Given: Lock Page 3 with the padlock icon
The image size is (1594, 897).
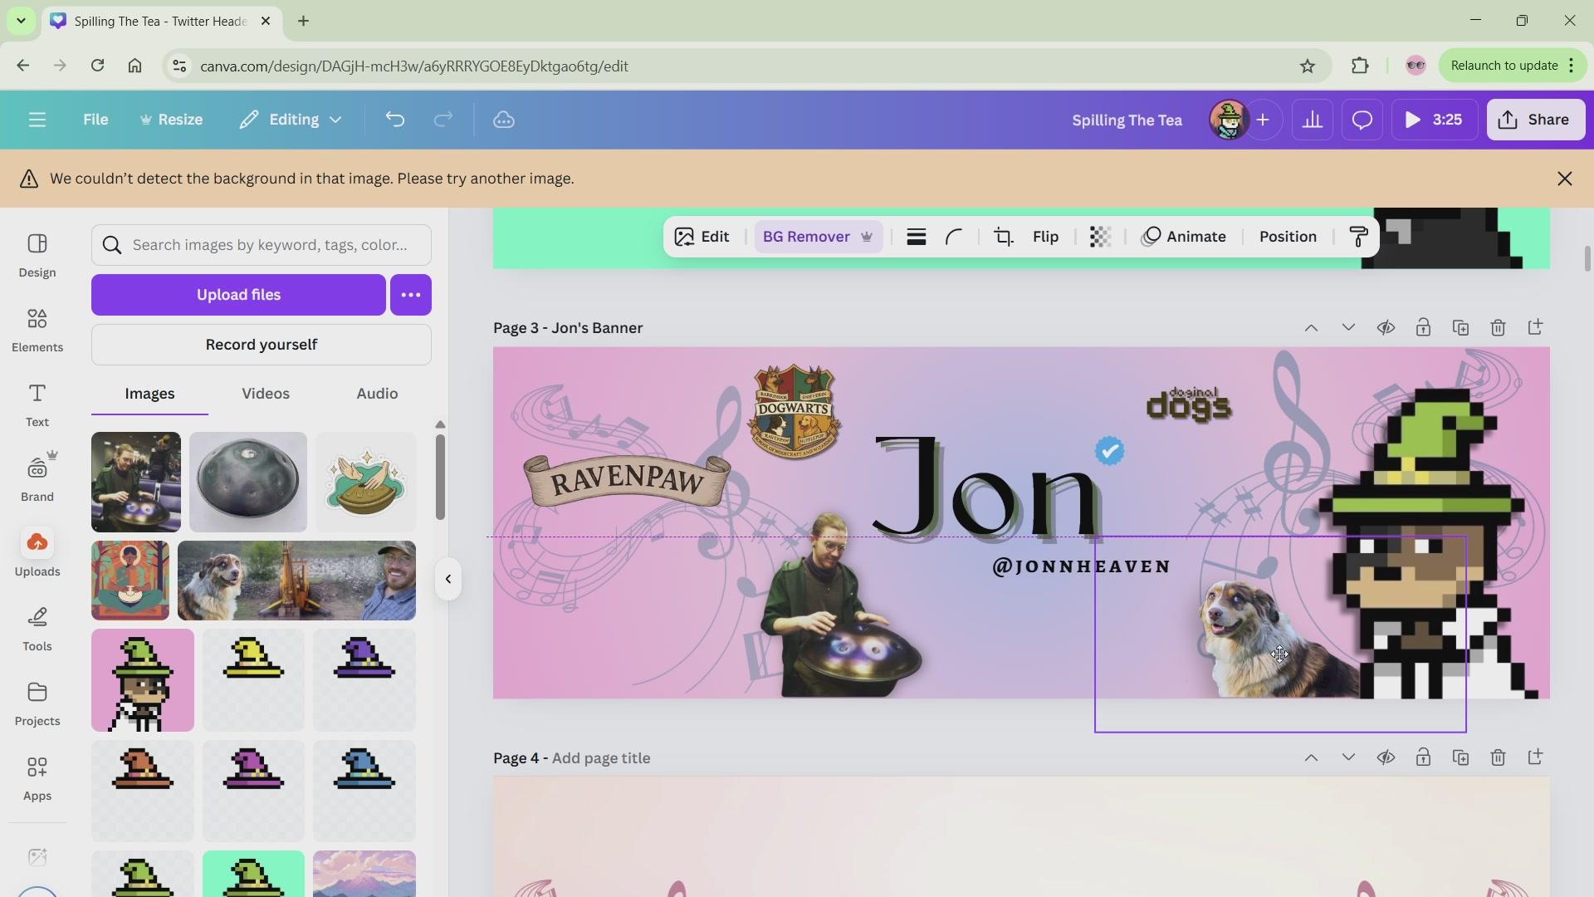Looking at the screenshot, I should point(1423,328).
